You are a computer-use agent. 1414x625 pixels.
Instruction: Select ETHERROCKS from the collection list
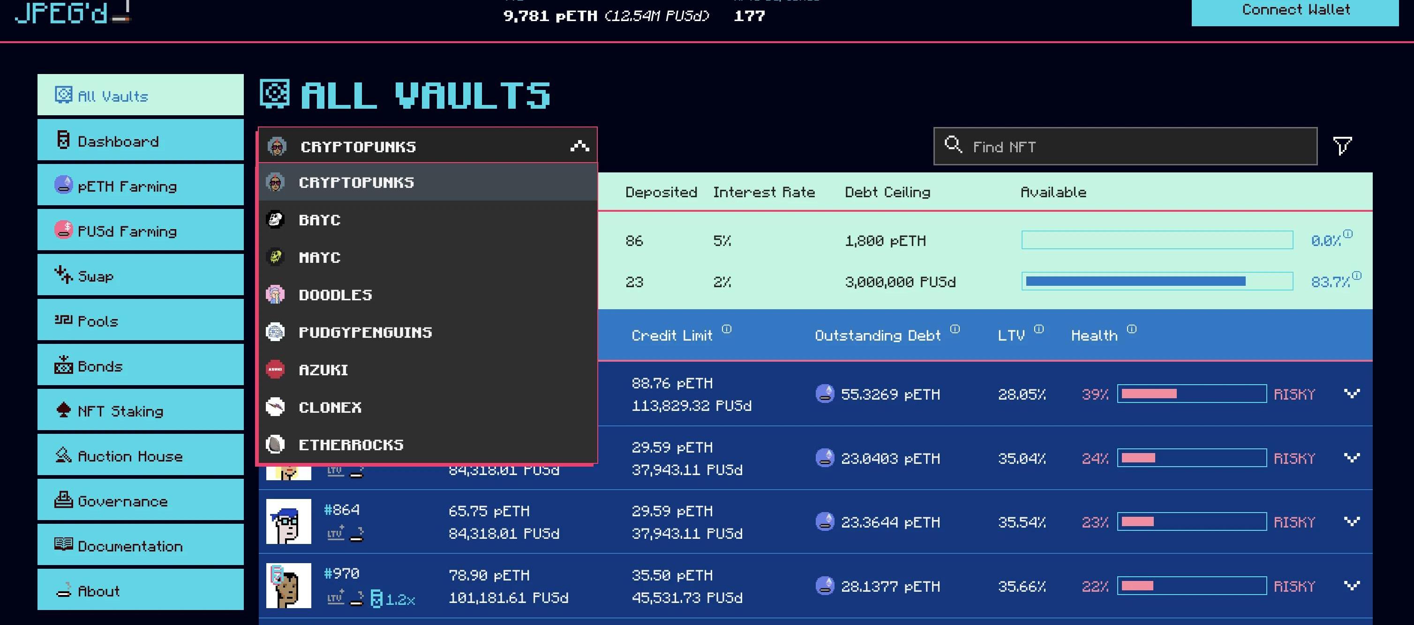coord(428,445)
